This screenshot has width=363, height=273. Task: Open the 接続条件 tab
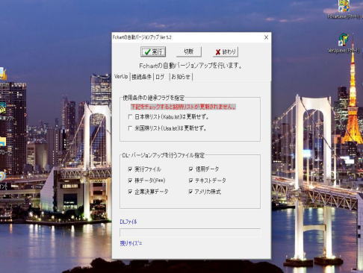pyautogui.click(x=142, y=77)
